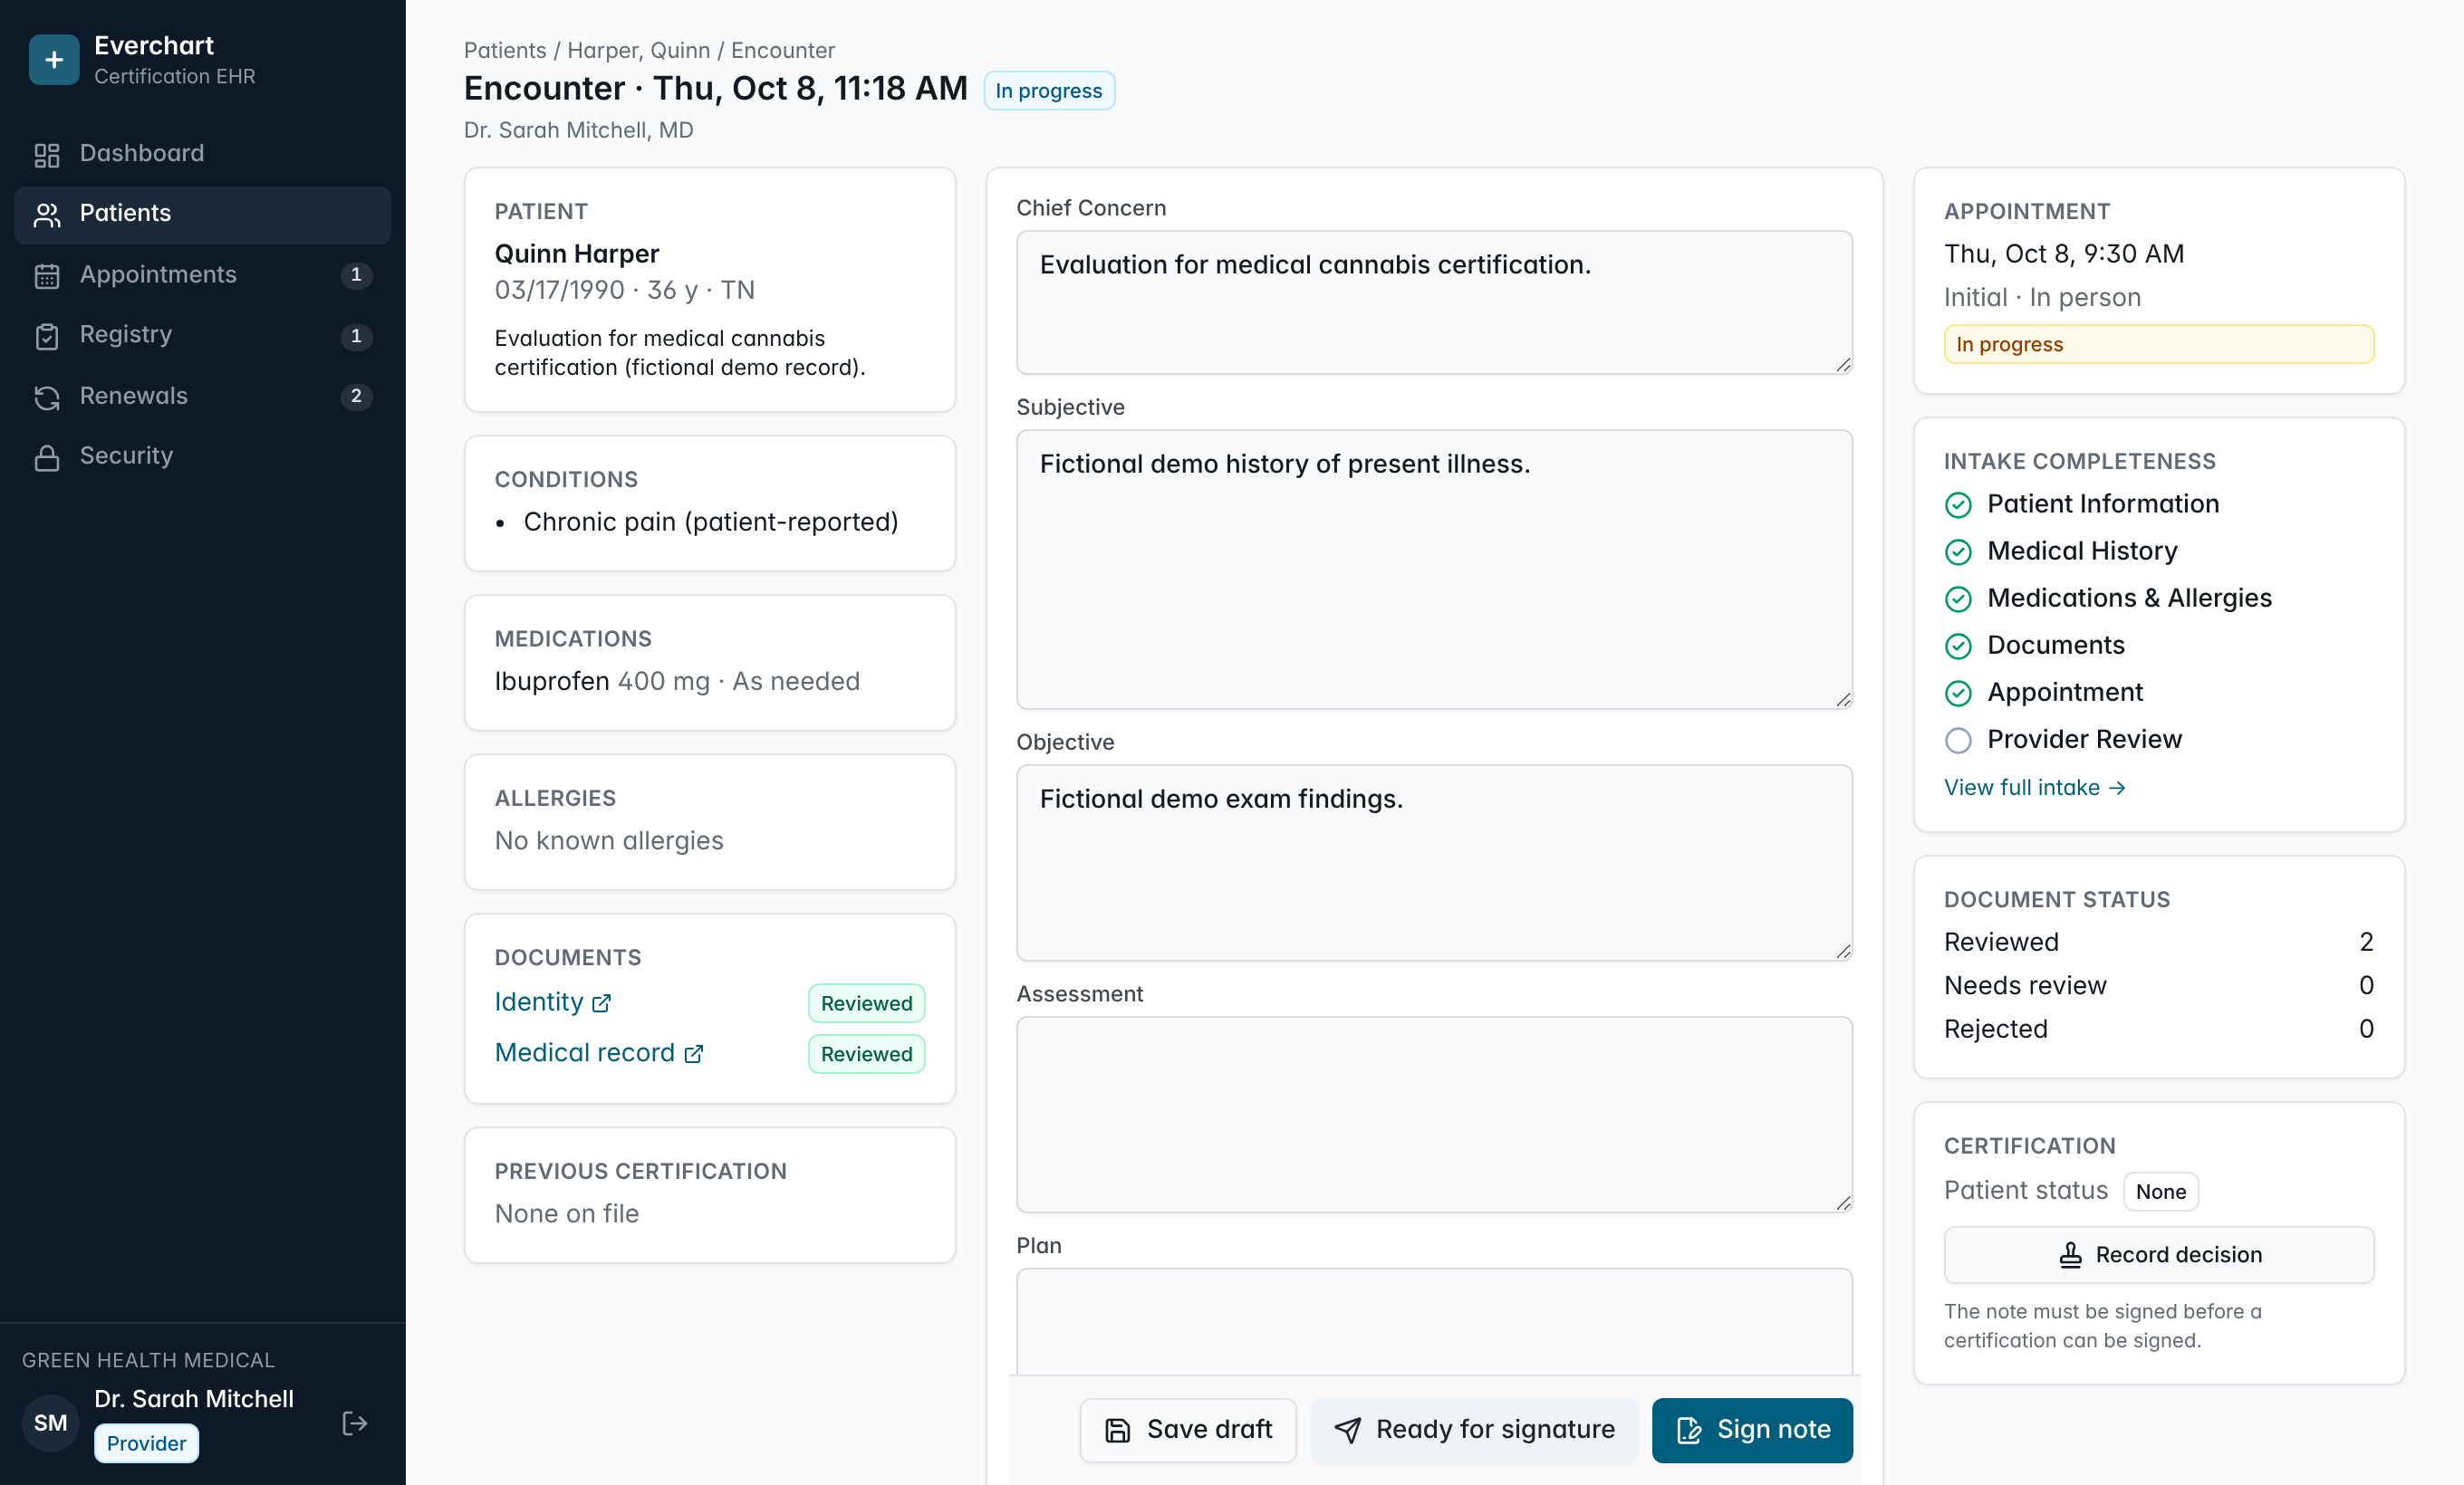This screenshot has height=1485, width=2464.
Task: Click the check icon beside Patient Information
Action: [1958, 504]
